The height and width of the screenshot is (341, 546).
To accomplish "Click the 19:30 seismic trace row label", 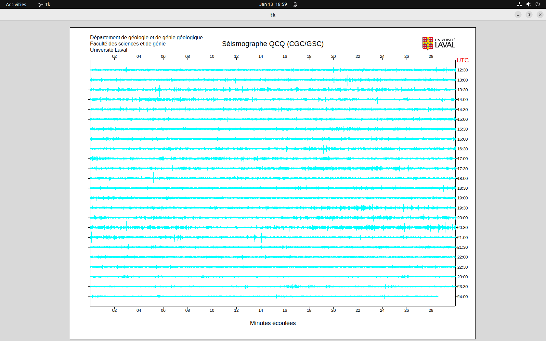I will click(x=462, y=208).
